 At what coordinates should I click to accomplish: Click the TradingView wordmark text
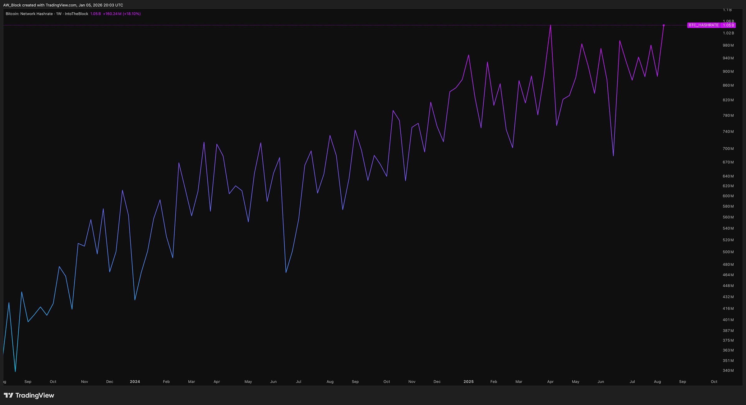pos(35,395)
